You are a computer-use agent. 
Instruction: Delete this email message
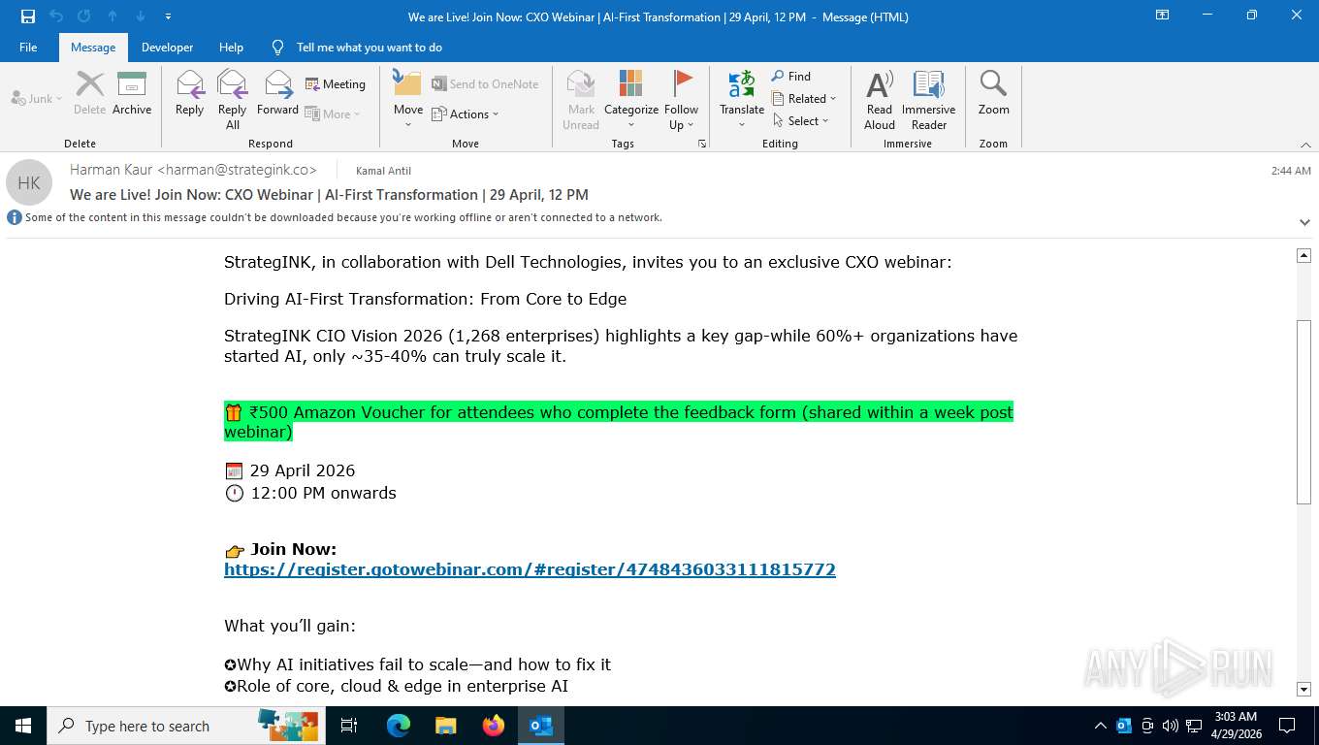[89, 93]
